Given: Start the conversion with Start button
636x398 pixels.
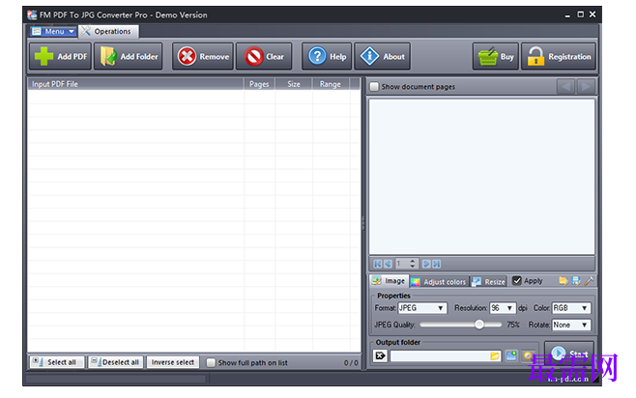Looking at the screenshot, I should (x=569, y=355).
